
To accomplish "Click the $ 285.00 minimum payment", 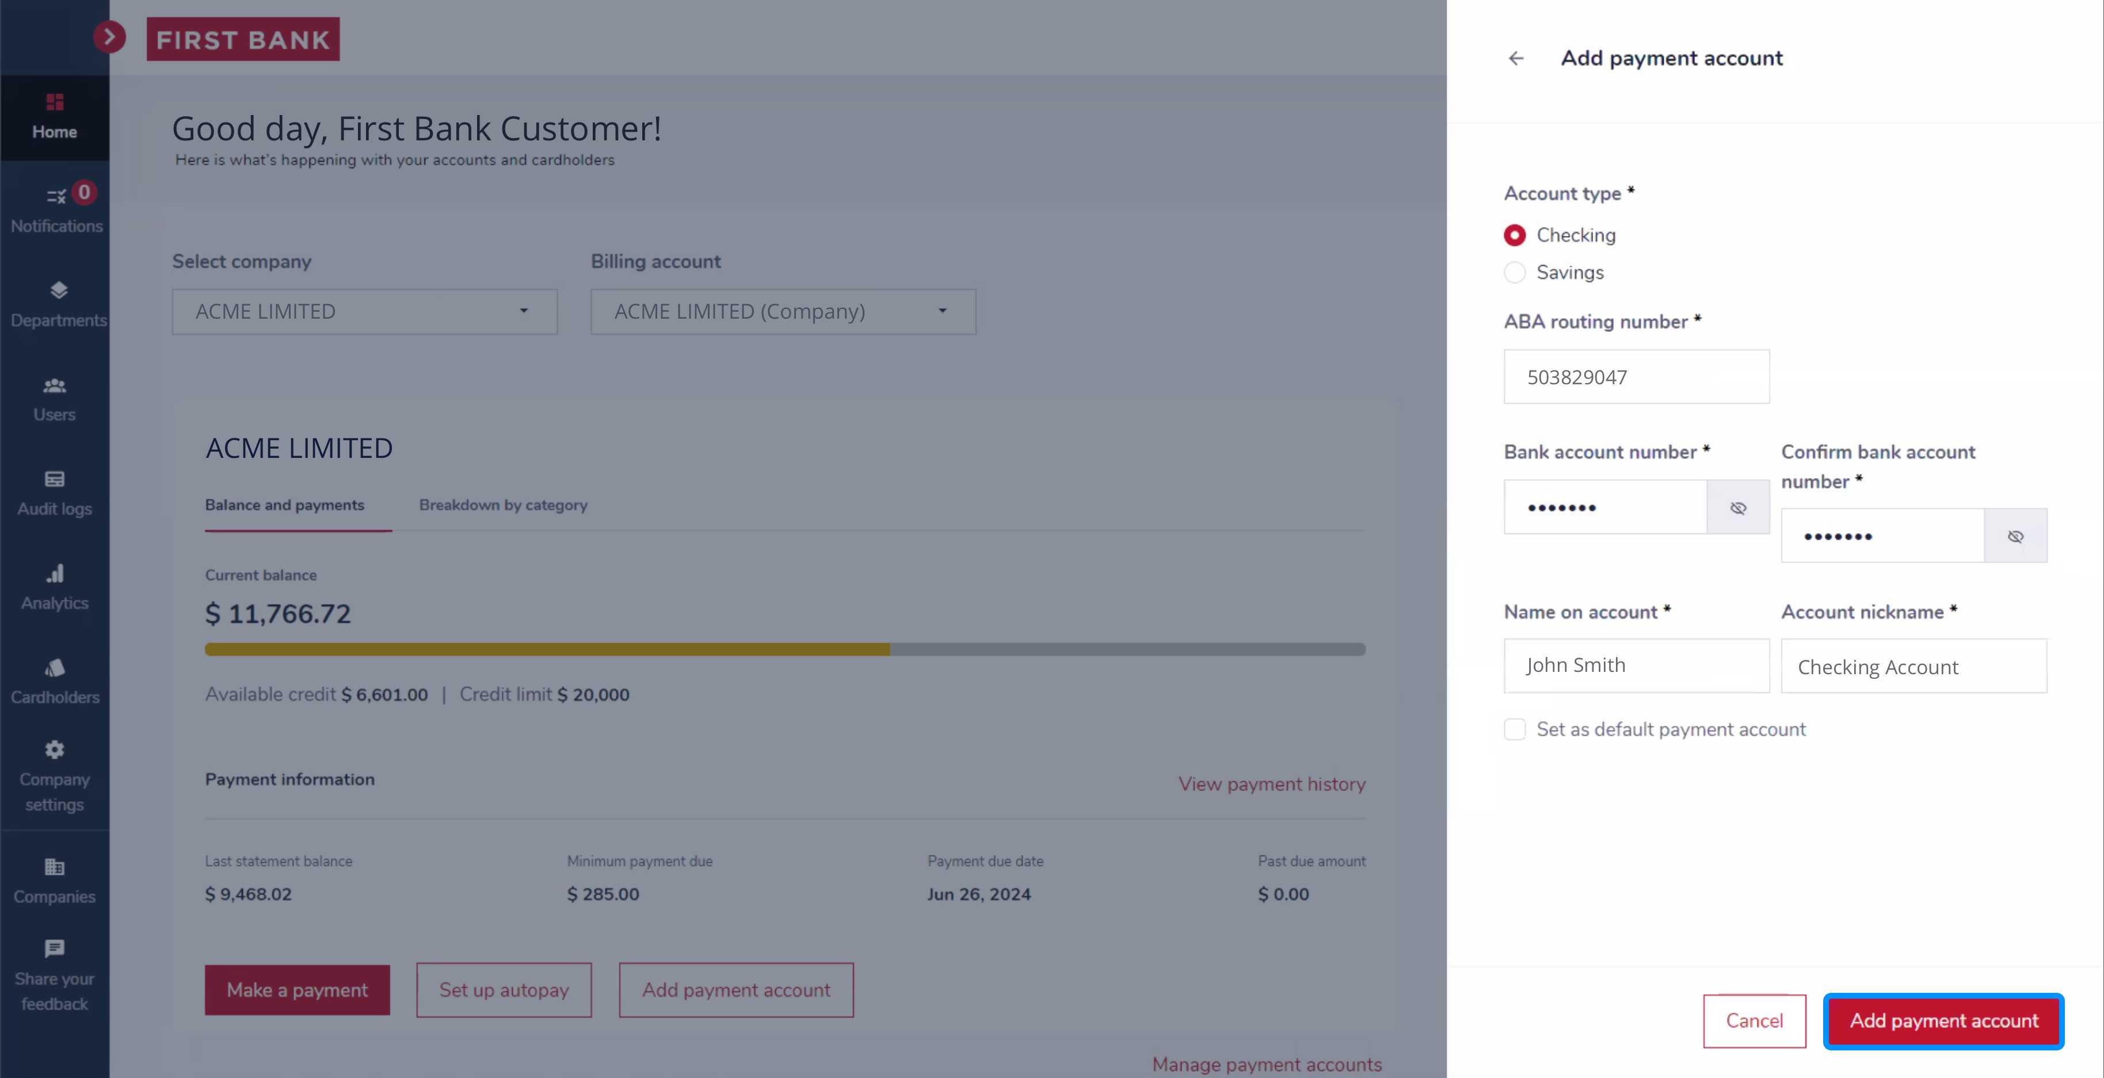I will click(x=603, y=894).
